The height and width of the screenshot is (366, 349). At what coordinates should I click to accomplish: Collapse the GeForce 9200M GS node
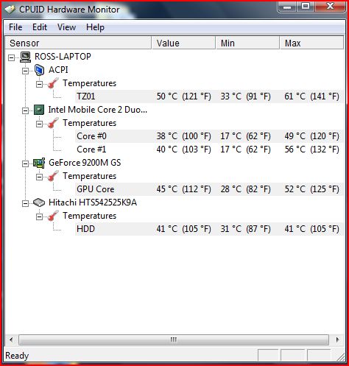[25, 163]
